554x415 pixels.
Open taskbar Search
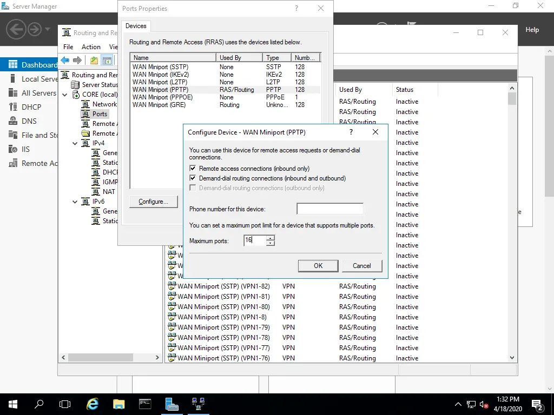pos(39,404)
